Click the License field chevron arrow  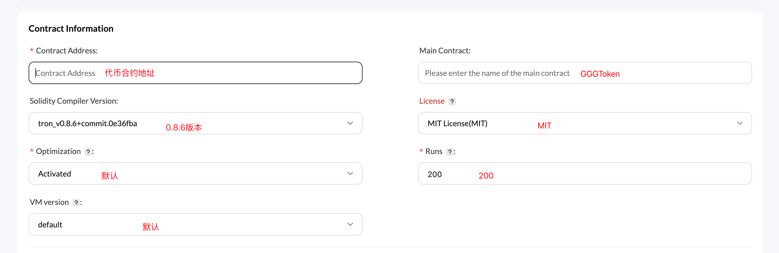coord(739,123)
